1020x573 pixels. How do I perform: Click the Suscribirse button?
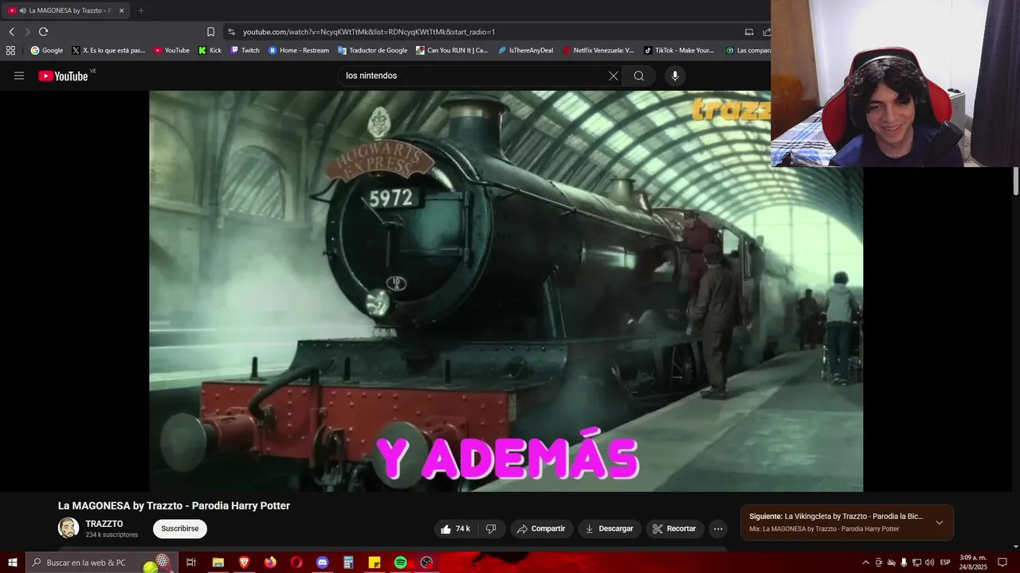(x=180, y=528)
